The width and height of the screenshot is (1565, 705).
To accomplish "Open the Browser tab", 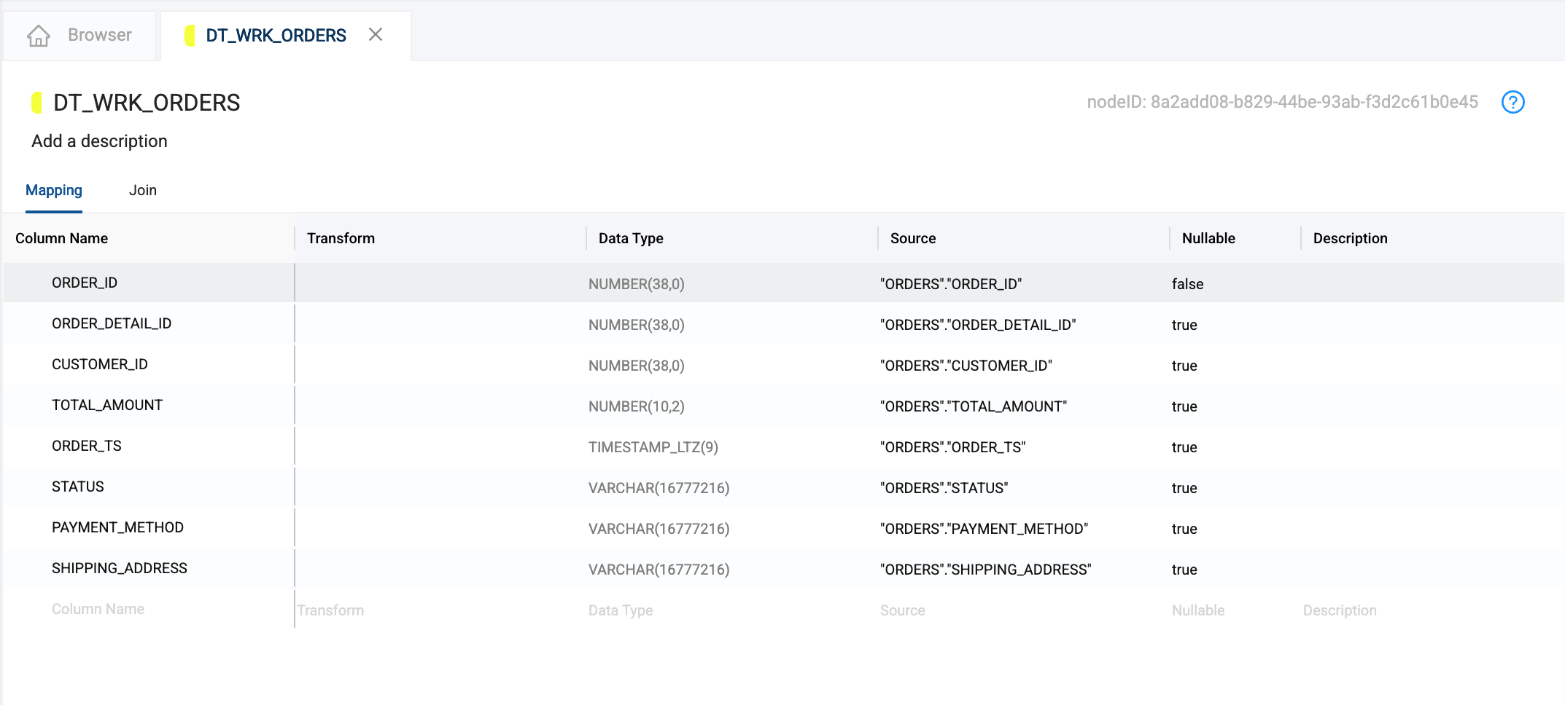I will coord(99,36).
